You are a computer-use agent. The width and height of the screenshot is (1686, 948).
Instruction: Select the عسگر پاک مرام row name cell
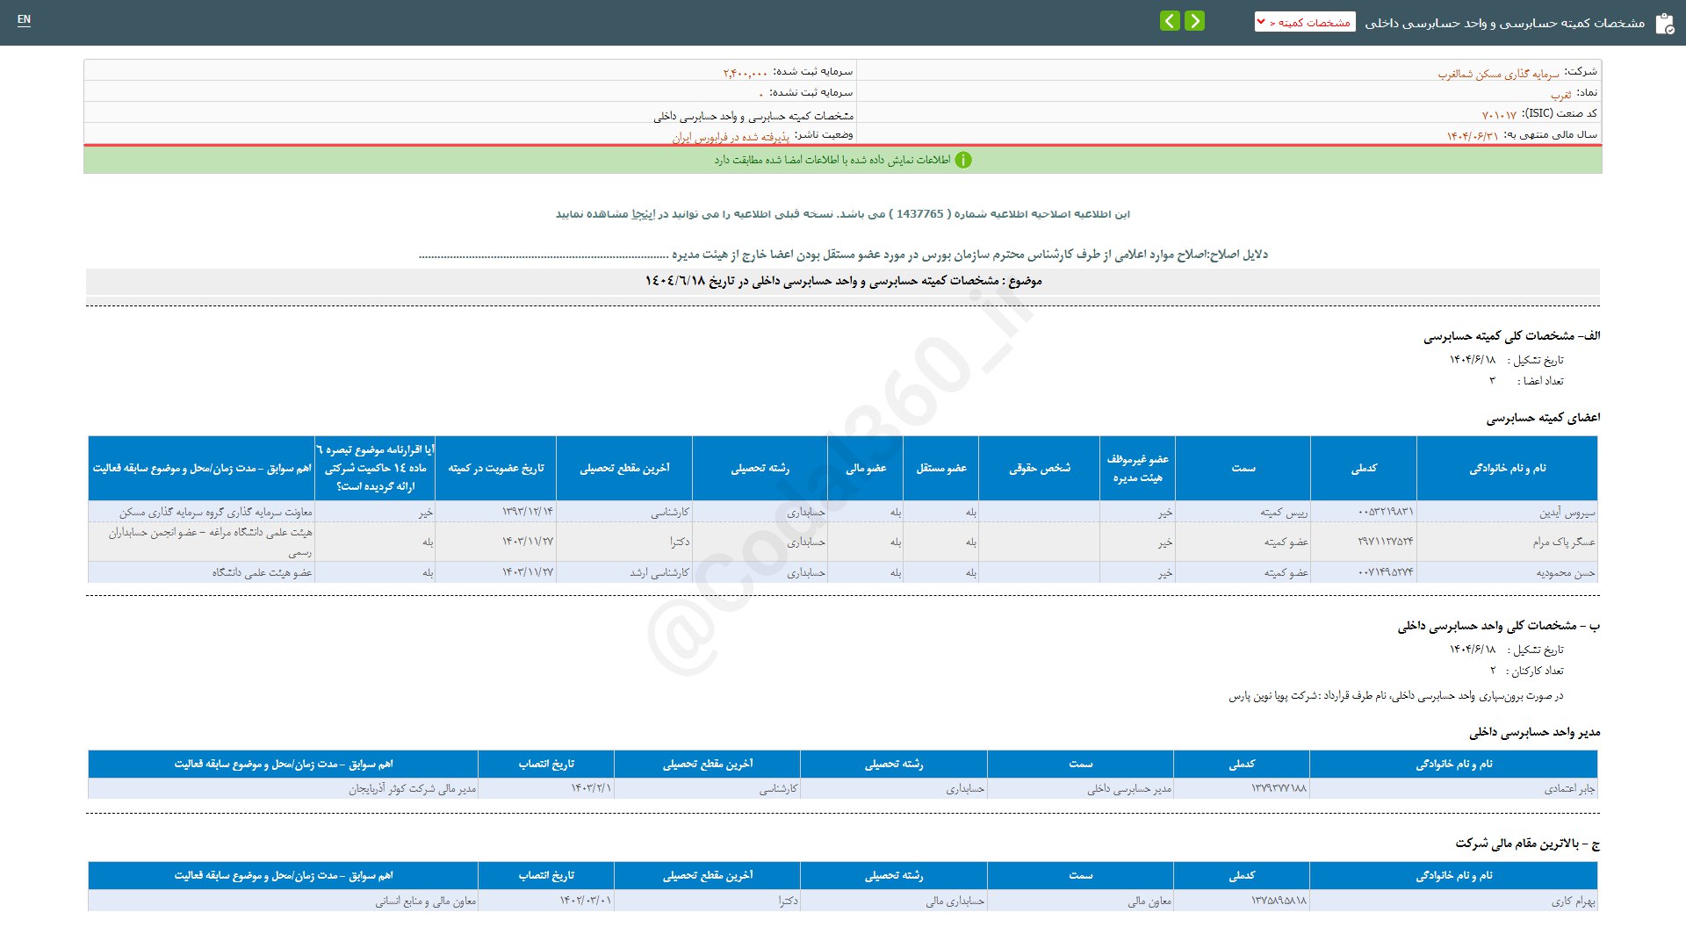[x=1564, y=542]
